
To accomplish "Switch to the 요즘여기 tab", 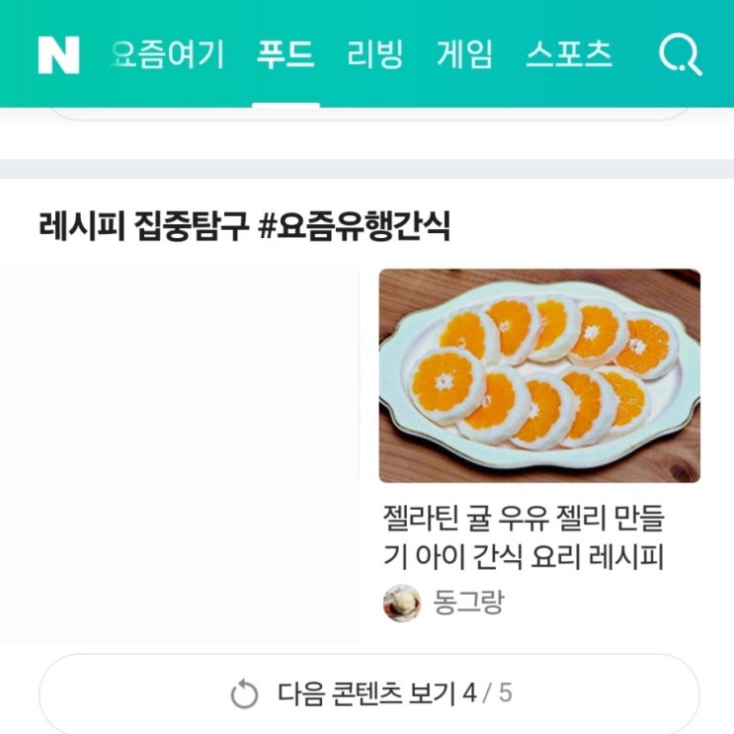I will (169, 53).
